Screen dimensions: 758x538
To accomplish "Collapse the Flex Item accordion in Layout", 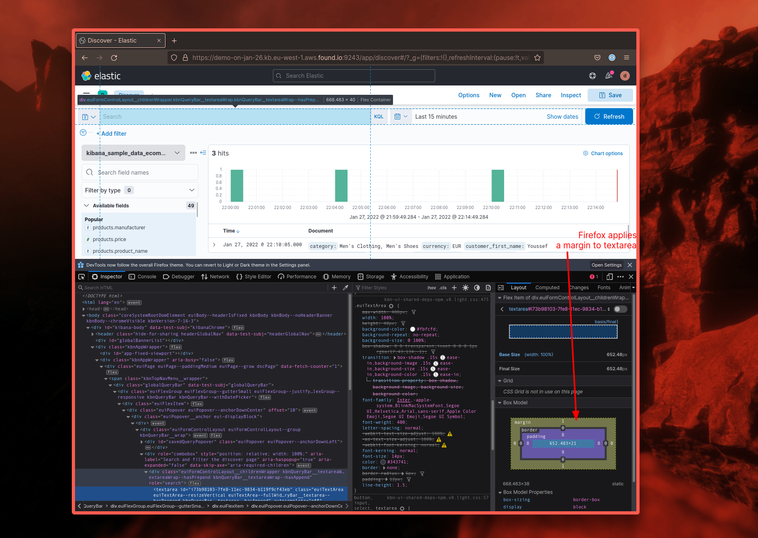I will [x=500, y=298].
